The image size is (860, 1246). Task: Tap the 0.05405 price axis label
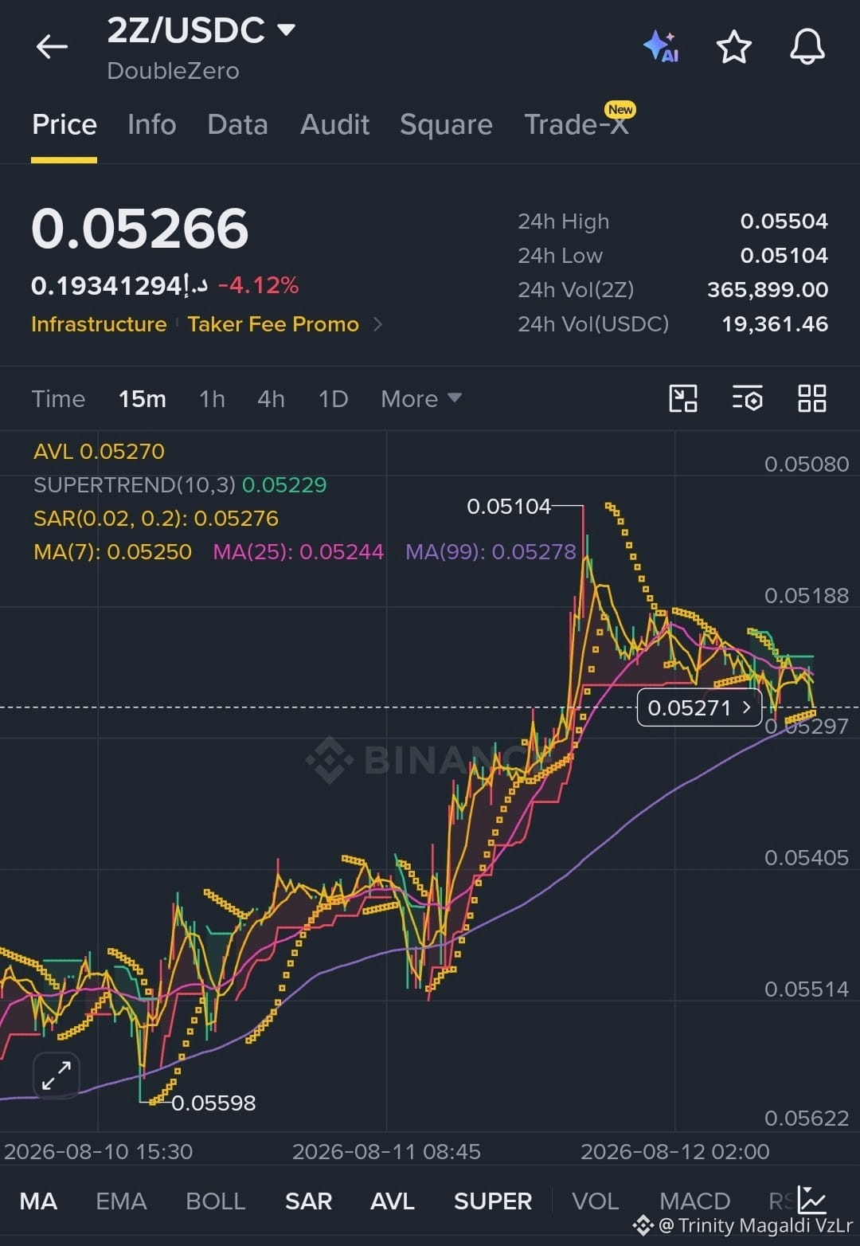click(x=807, y=857)
